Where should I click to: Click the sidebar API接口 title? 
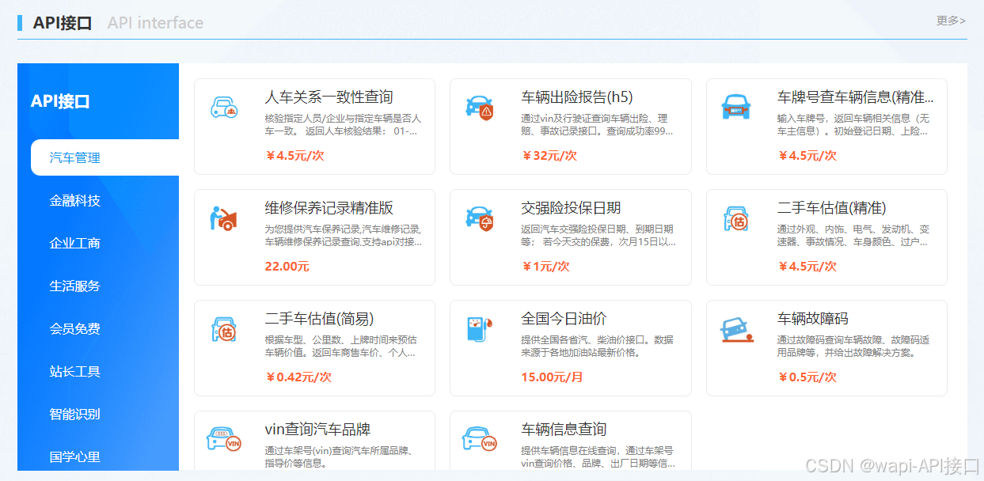[x=60, y=101]
